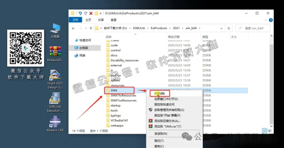Choose 剪切(T) in the context menu
This screenshot has width=284, height=148.
159,141
